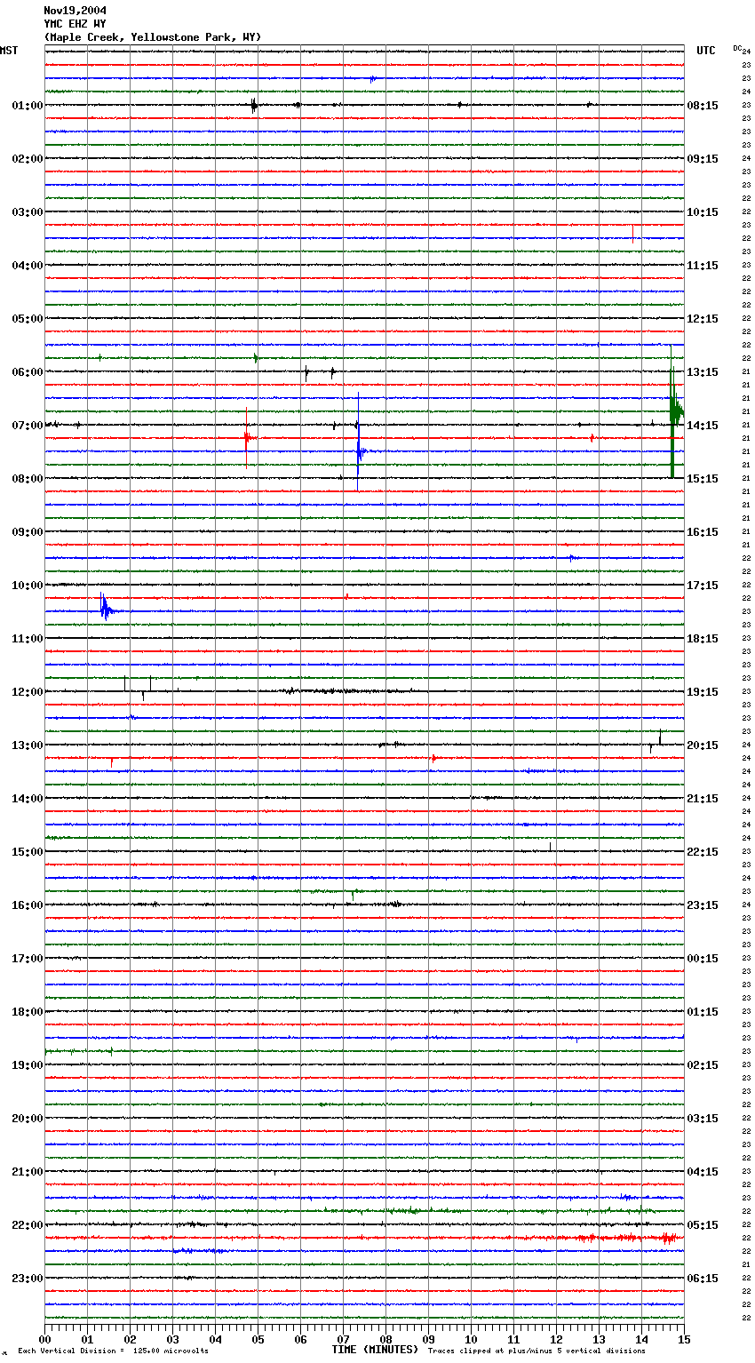Click the '(Maple Creek, Yellowstone Park, WY)' title

(153, 37)
